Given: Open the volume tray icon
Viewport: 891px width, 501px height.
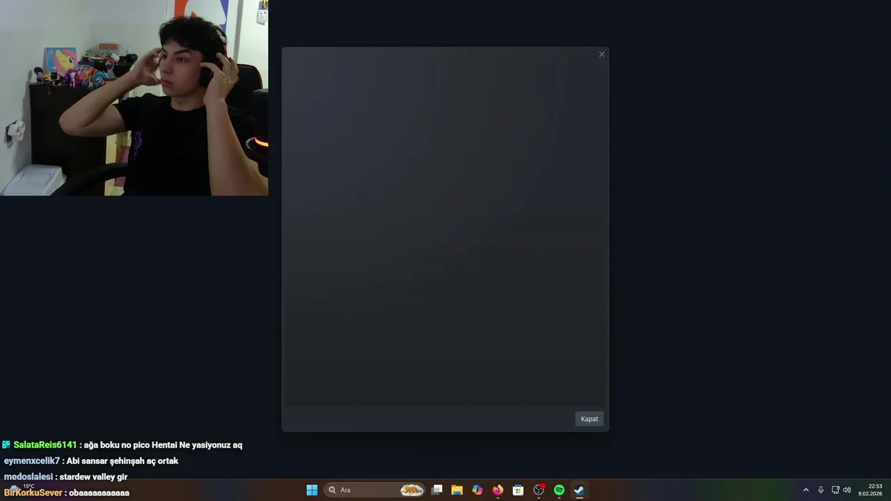Looking at the screenshot, I should tap(847, 490).
